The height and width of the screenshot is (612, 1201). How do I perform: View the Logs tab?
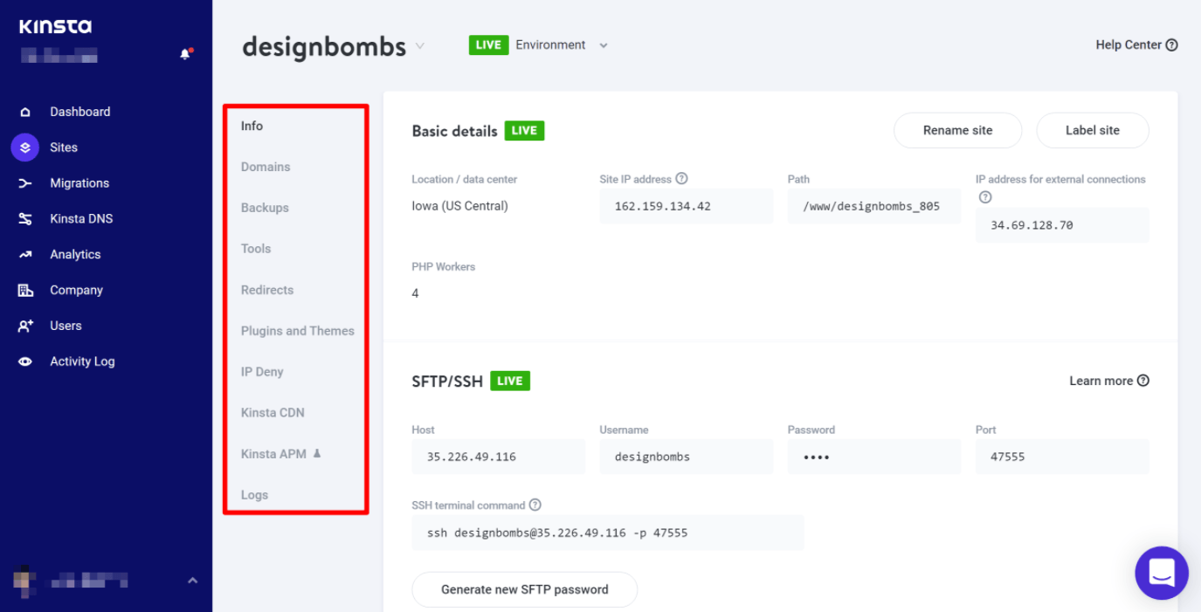tap(254, 495)
